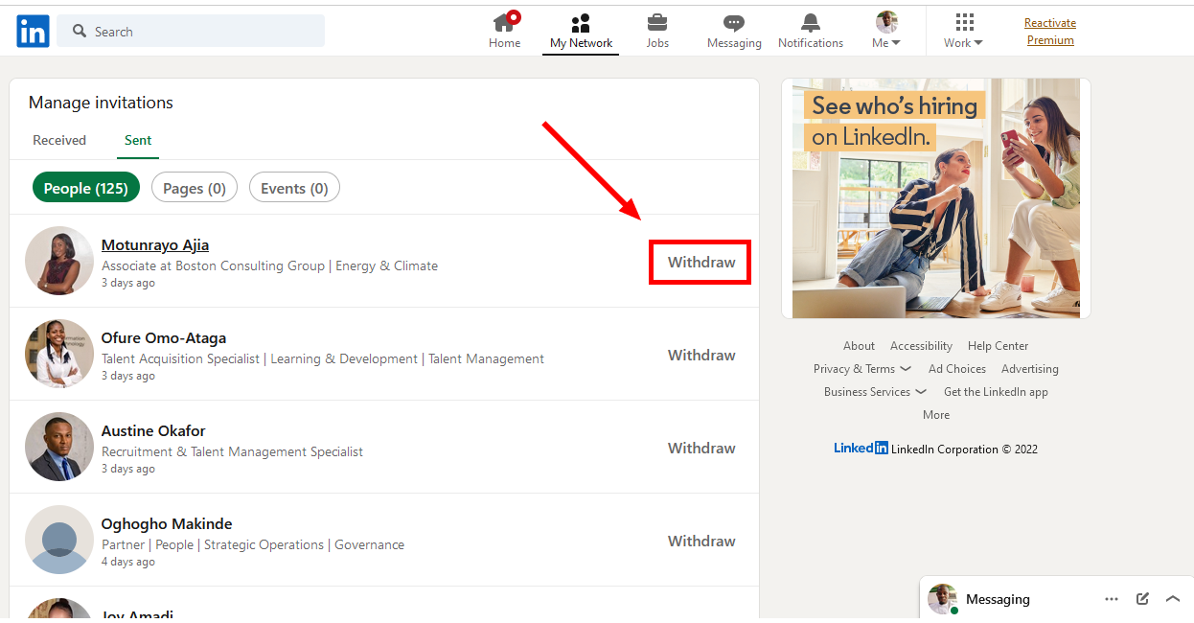Switch to the Received tab
This screenshot has height=623, width=1194.
coord(59,140)
